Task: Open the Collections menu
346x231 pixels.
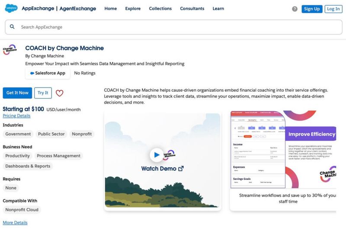Action: 160,9
